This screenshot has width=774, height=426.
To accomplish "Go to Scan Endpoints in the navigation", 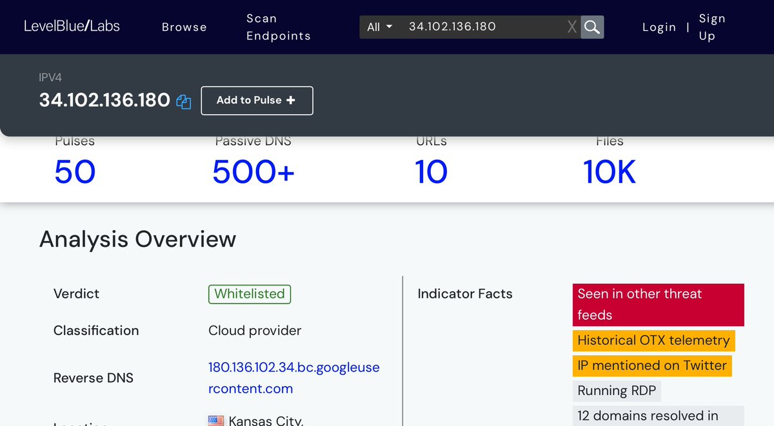I will tap(278, 27).
